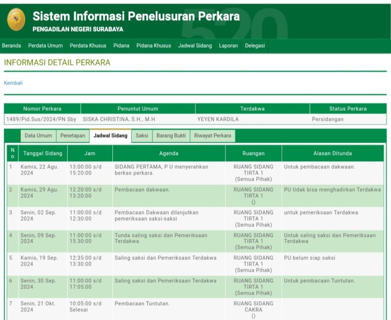Click time 10:05:00 s/d Selesai
The image size is (391, 320).
click(86, 307)
